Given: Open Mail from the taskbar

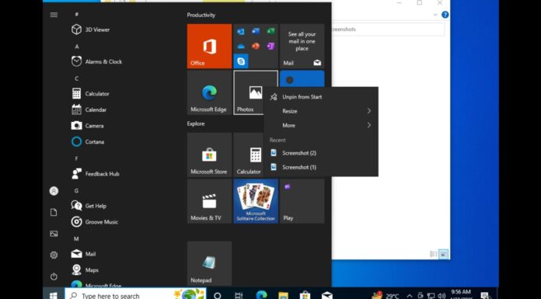Looking at the screenshot, I should (326, 296).
